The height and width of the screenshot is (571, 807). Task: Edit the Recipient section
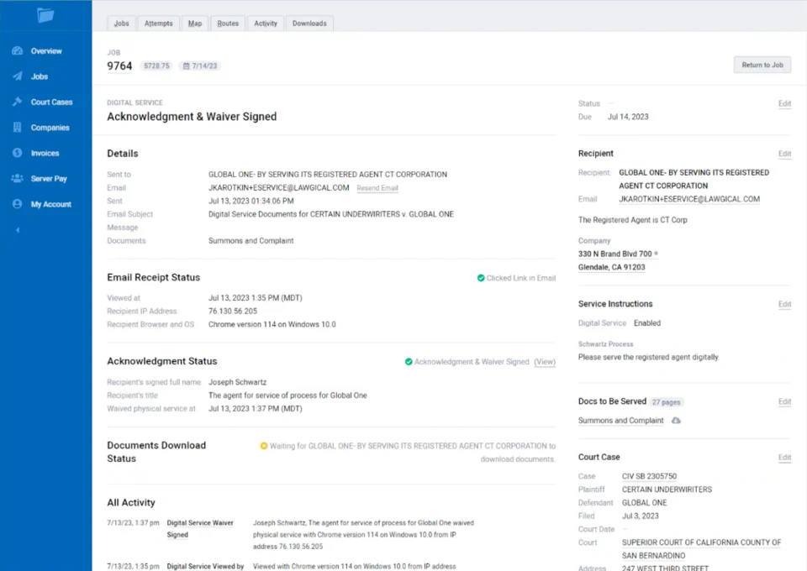click(784, 155)
